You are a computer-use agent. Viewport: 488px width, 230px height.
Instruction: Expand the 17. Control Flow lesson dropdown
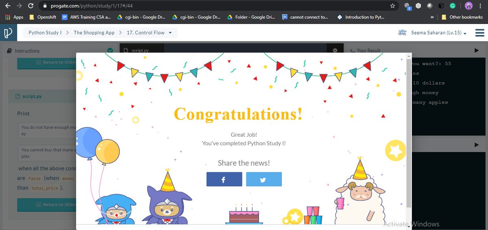[x=149, y=33]
